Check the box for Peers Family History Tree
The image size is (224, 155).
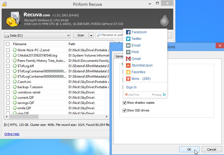click(8, 61)
